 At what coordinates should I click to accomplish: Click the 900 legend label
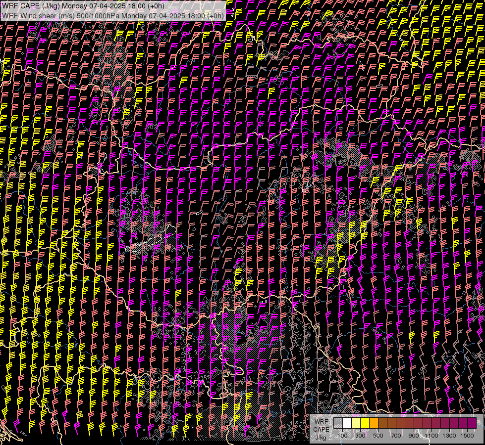click(414, 436)
